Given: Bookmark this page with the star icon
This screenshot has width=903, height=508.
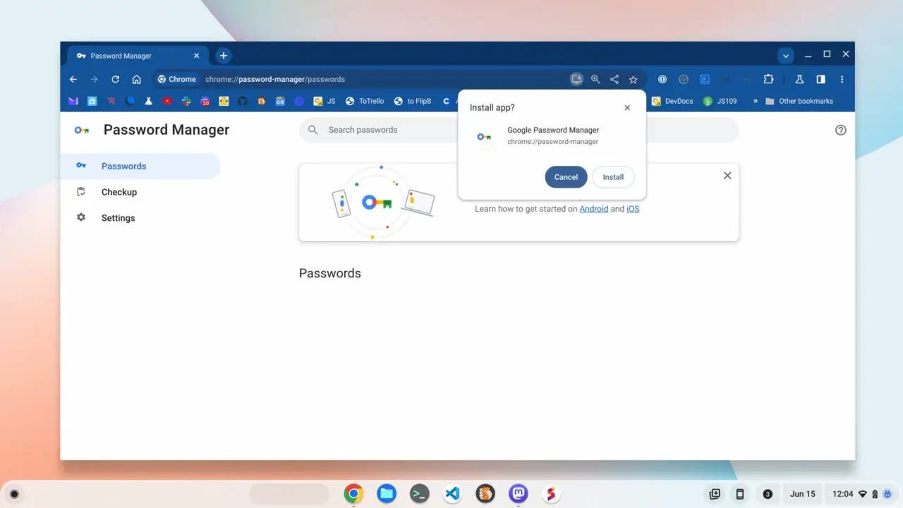Looking at the screenshot, I should coord(634,79).
